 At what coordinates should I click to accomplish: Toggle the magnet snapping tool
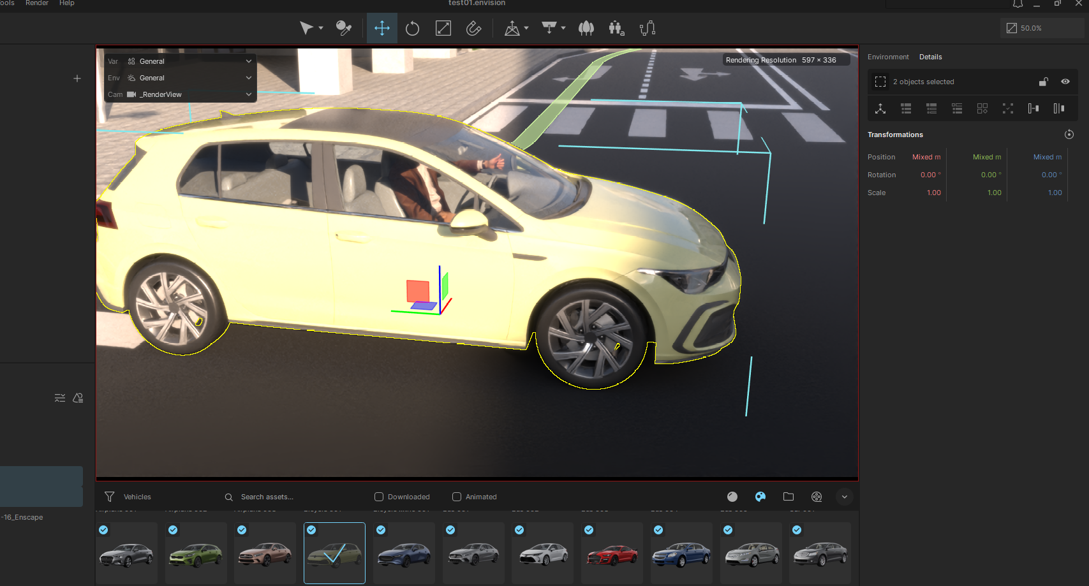pos(473,28)
